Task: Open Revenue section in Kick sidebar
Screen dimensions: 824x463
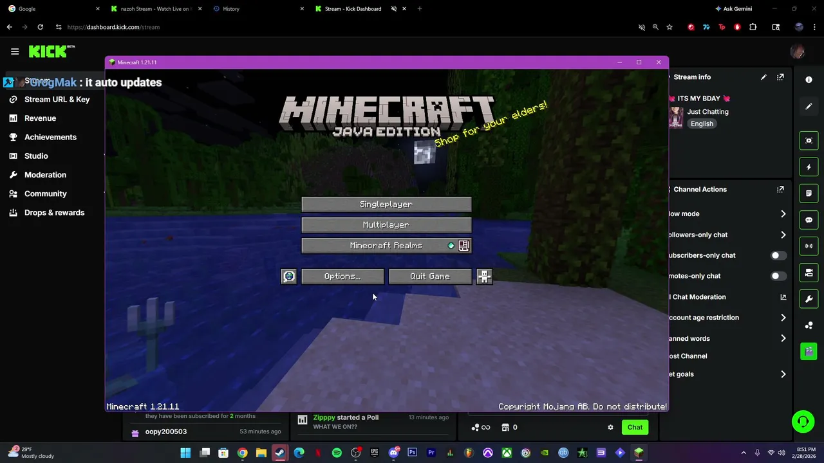Action: pyautogui.click(x=40, y=118)
